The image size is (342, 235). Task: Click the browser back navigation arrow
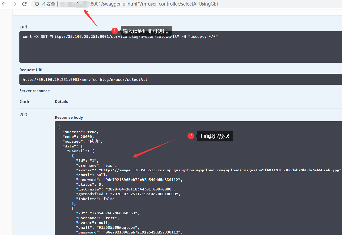click(x=5, y=4)
